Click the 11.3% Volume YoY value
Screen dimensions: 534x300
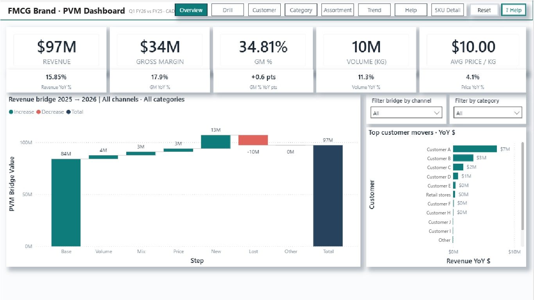(x=366, y=77)
